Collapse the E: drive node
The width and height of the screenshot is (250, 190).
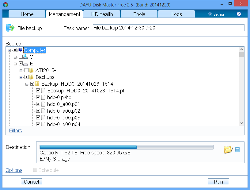(15, 64)
